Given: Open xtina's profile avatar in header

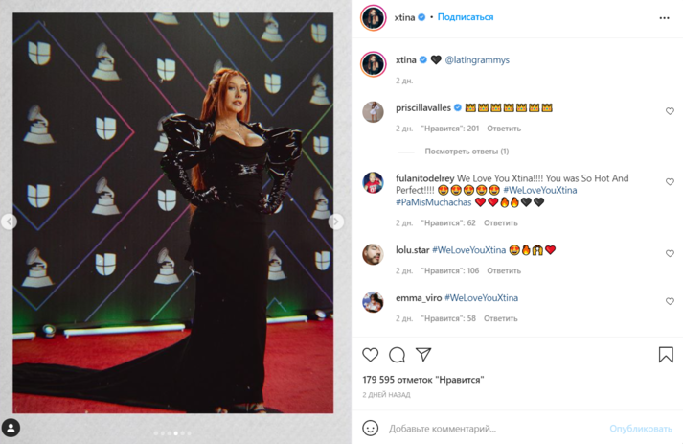Looking at the screenshot, I should point(373,17).
